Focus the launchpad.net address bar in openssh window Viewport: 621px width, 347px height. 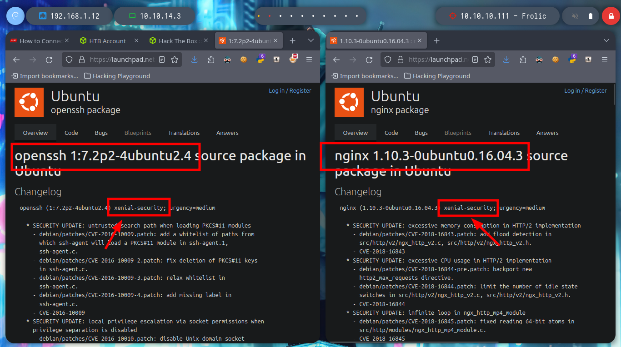[122, 59]
